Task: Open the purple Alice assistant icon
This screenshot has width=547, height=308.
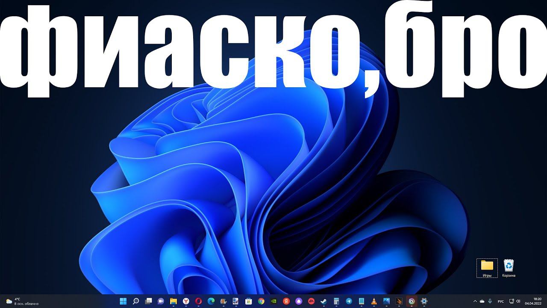Action: (299, 301)
